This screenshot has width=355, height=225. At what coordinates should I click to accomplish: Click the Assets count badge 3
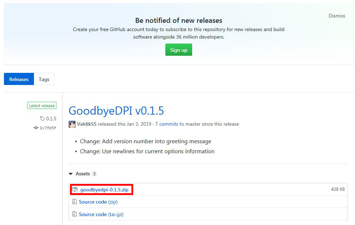[94, 174]
